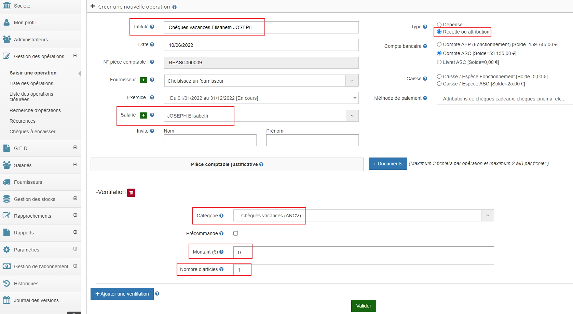Viewport: 573px width, 314px height.
Task: Delete the ventilation with the red trash icon
Action: [131, 193]
